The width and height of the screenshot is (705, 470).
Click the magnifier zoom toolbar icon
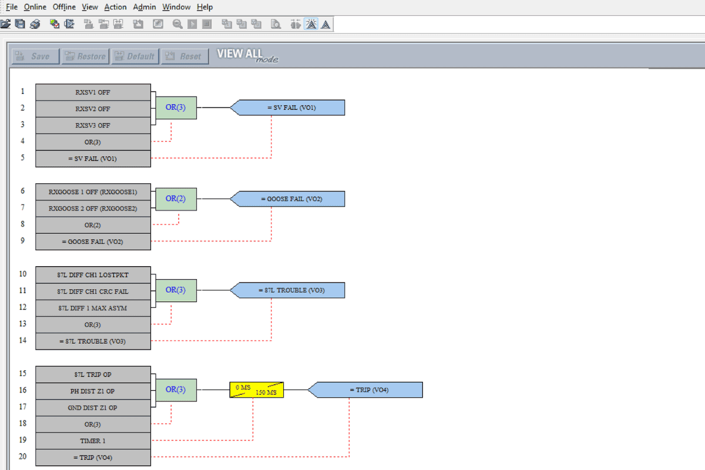coord(177,24)
